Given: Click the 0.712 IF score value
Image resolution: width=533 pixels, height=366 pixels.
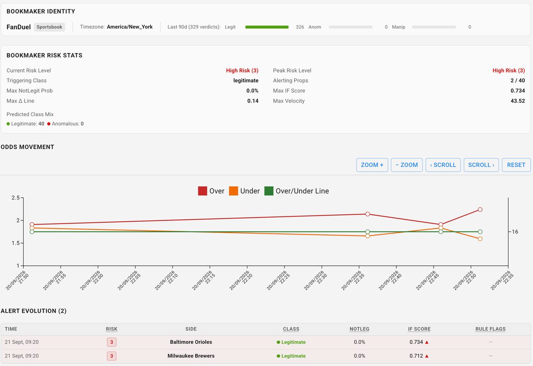Looking at the screenshot, I should tap(416, 356).
